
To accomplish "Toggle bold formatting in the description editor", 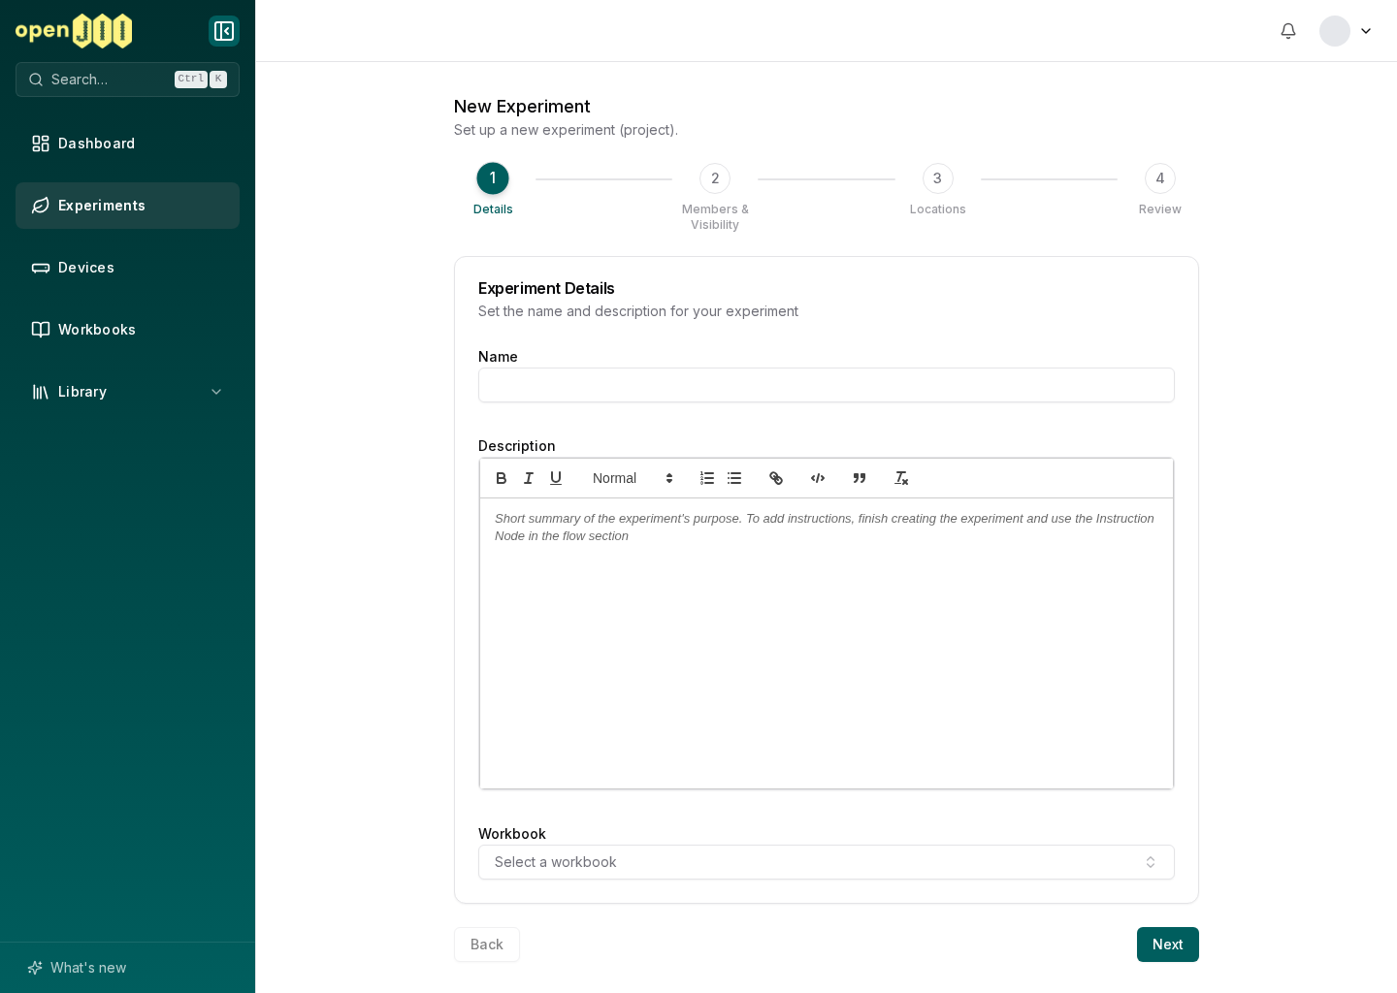I will [502, 478].
